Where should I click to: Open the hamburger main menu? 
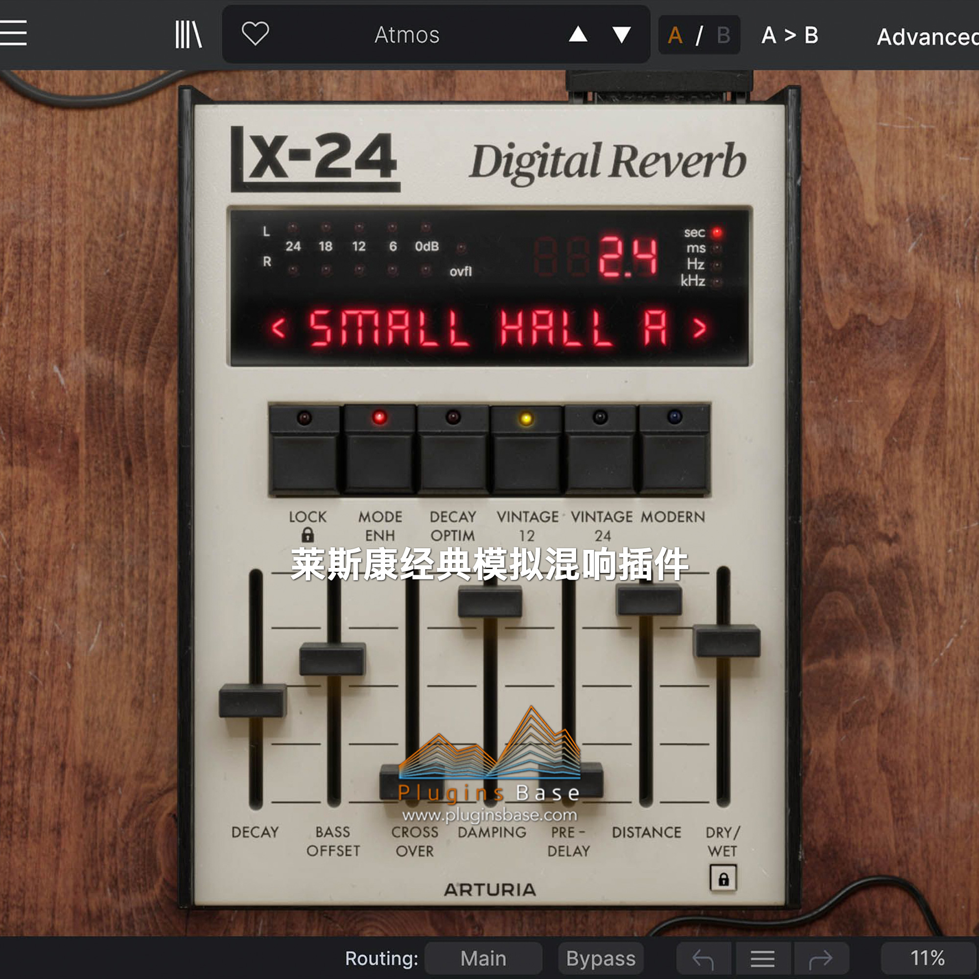pos(13,33)
